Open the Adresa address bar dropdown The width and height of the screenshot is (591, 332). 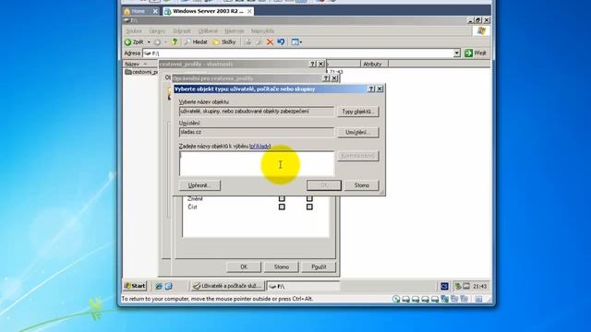tap(457, 53)
